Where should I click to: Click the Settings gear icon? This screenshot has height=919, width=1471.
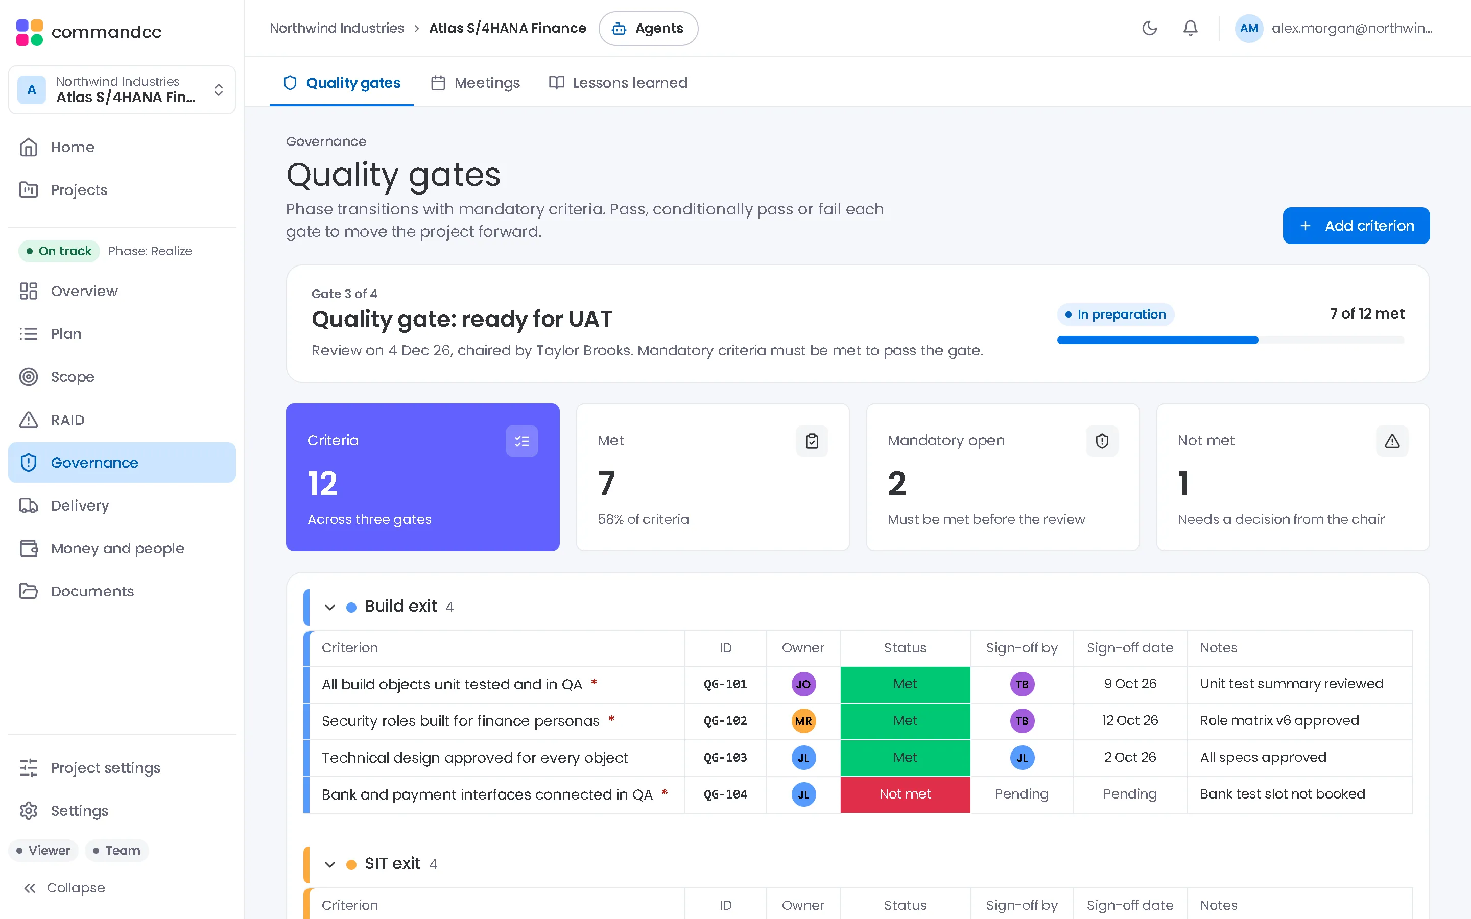coord(29,811)
